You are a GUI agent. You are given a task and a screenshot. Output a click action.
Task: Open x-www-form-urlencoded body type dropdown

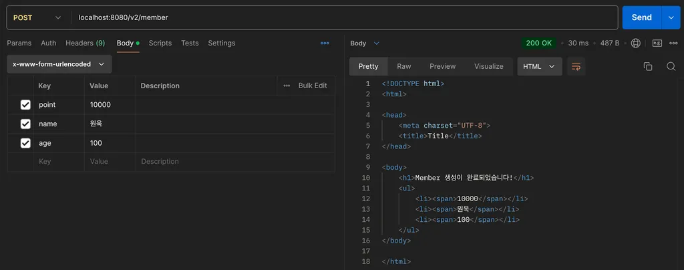[59, 64]
